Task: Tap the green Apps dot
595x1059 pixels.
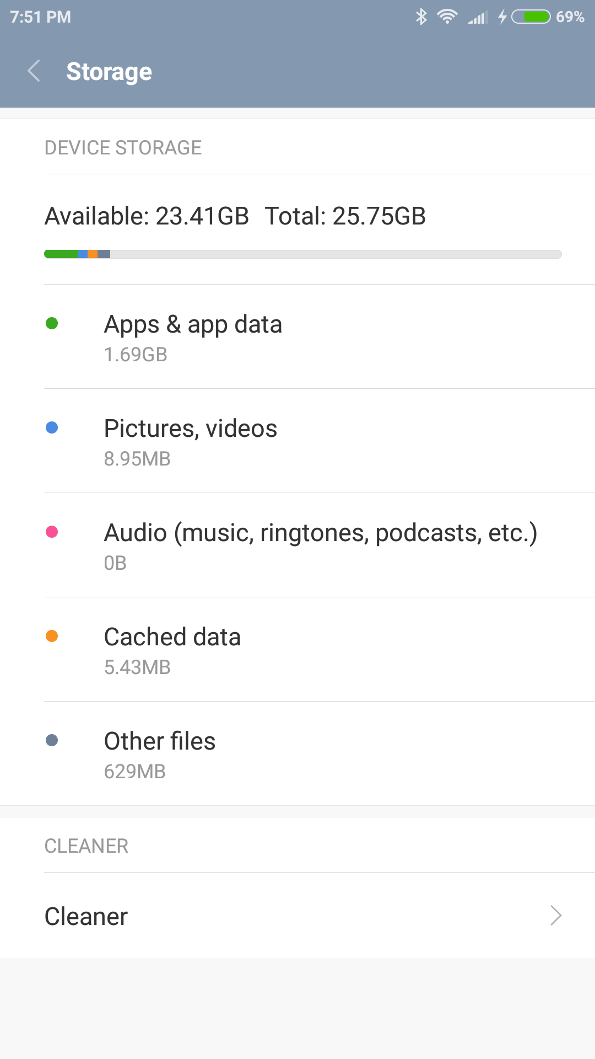Action: pos(52,323)
